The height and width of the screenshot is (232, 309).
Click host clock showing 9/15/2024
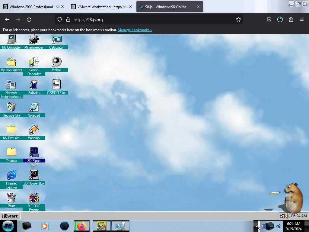294,226
